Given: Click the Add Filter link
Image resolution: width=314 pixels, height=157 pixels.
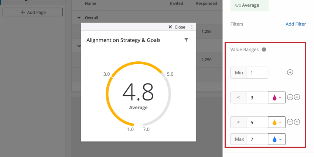Looking at the screenshot, I should (x=296, y=24).
